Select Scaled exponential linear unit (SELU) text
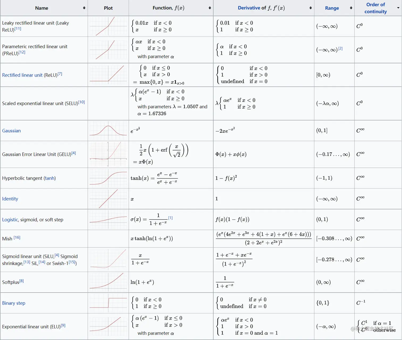 pos(40,103)
